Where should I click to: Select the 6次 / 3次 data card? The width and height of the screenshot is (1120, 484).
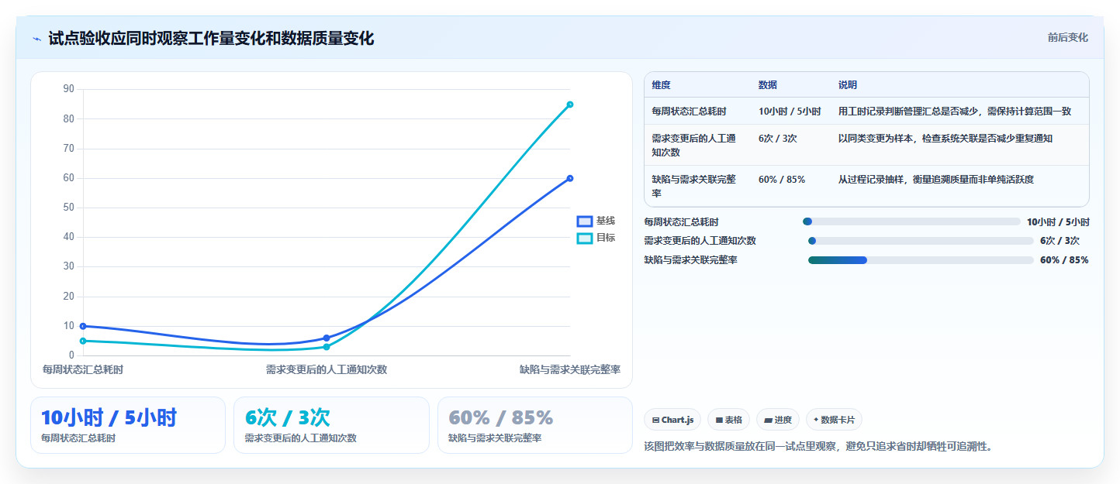[x=331, y=425]
